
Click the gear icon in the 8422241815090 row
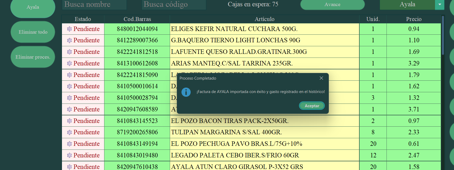[x=69, y=75]
